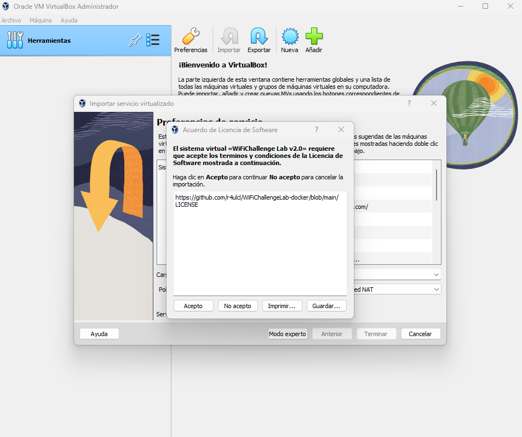Viewport: 522px width, 437px height.
Task: Click the No acepto button
Action: (x=238, y=305)
